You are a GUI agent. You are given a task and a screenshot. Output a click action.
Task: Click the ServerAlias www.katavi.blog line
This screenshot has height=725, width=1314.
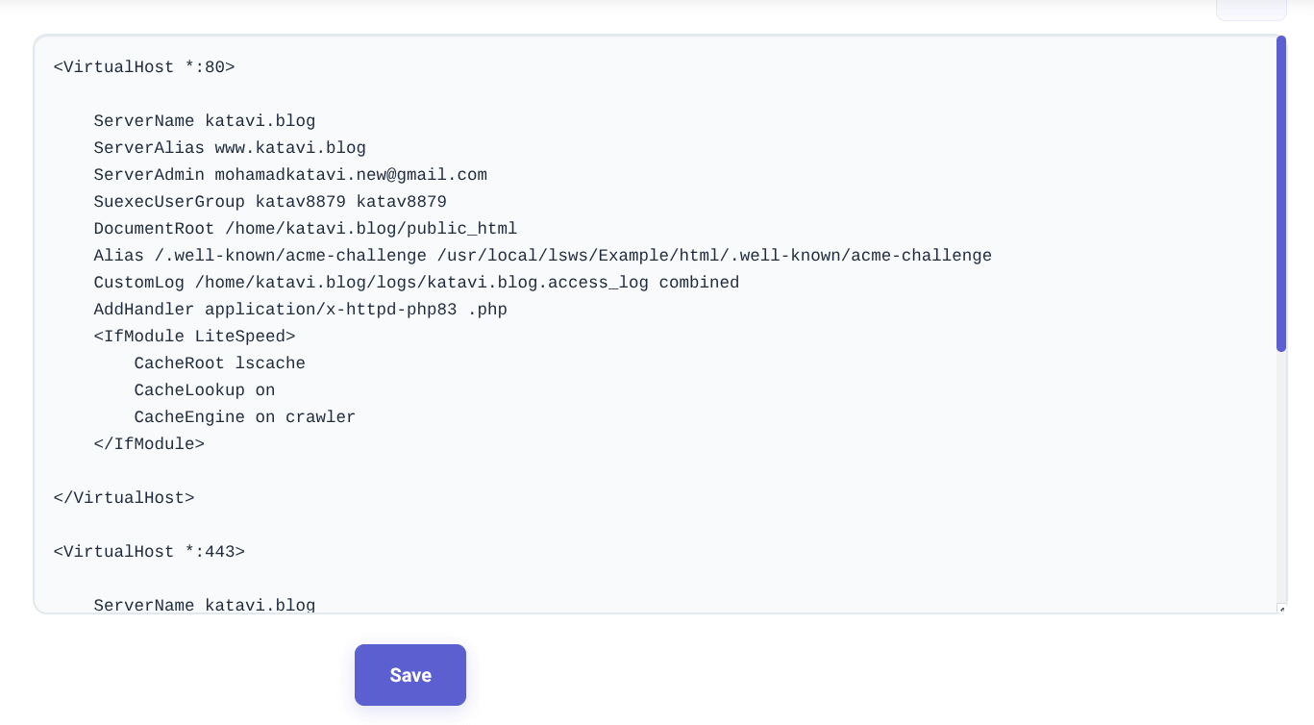point(230,148)
